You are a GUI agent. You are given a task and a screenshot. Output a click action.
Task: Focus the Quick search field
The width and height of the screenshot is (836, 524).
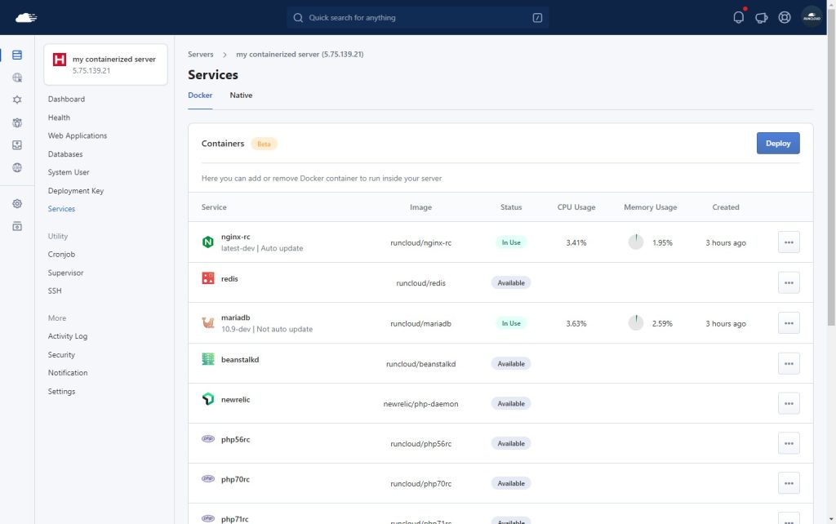point(417,18)
